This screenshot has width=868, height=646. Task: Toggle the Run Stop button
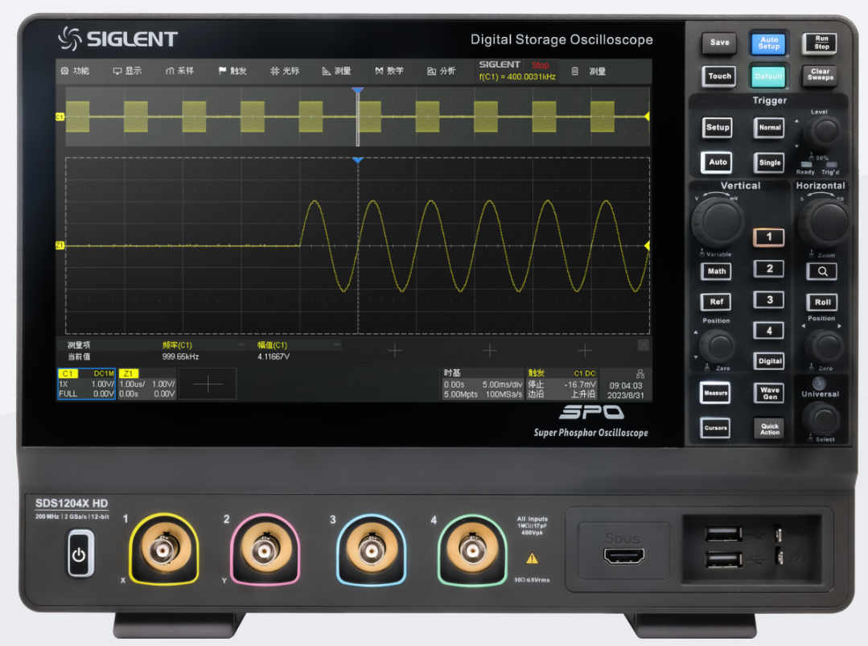pyautogui.click(x=821, y=43)
